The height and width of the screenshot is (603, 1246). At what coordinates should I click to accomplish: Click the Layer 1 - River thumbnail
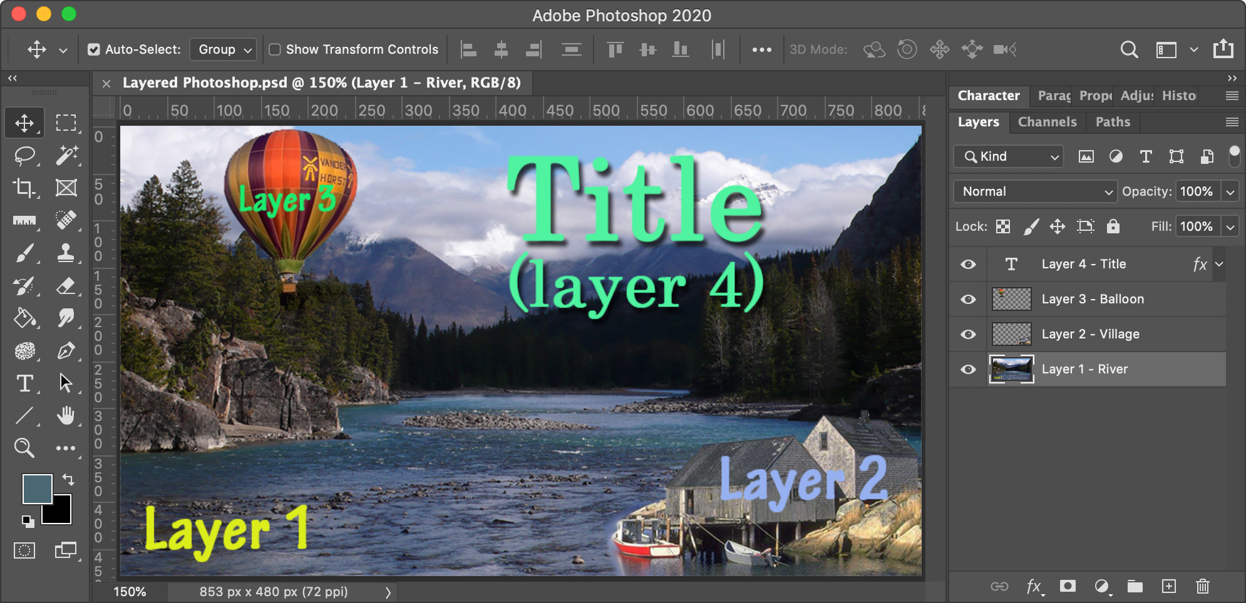tap(1011, 369)
